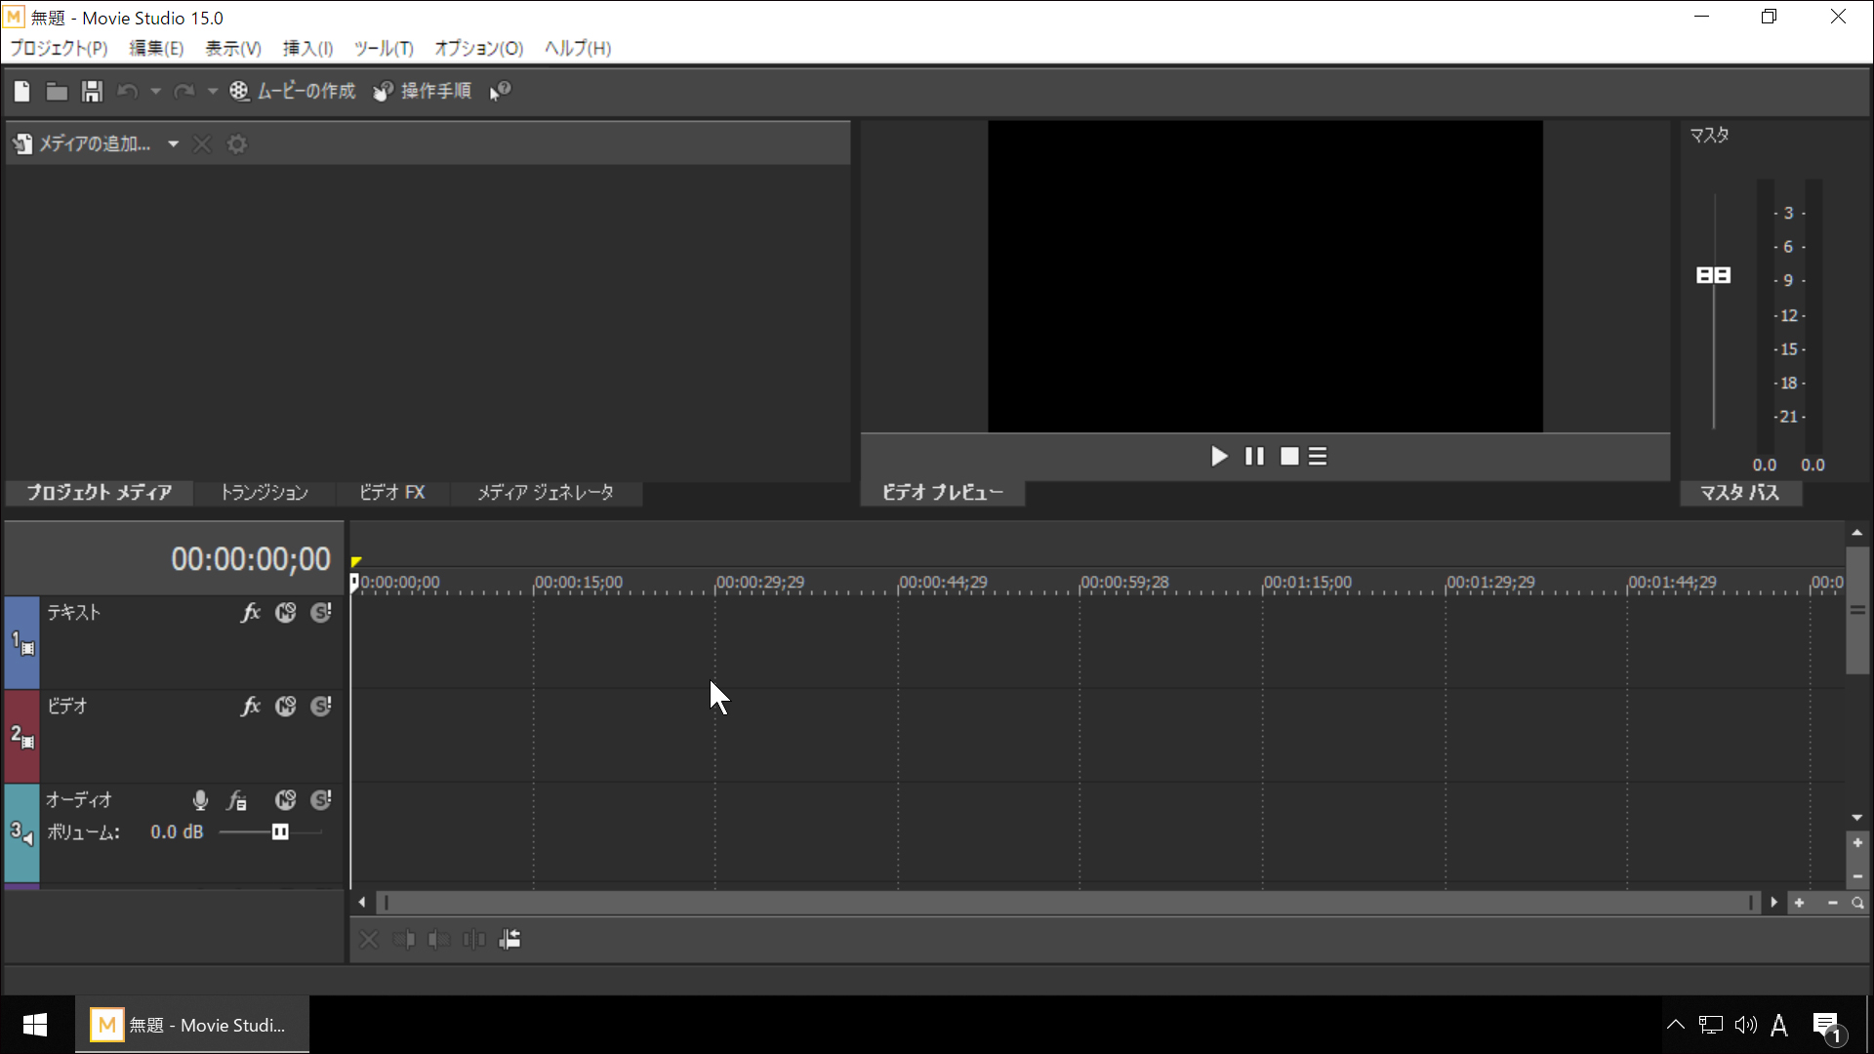Play the video preview
Screen dimensions: 1874x1054
pyautogui.click(x=1219, y=456)
